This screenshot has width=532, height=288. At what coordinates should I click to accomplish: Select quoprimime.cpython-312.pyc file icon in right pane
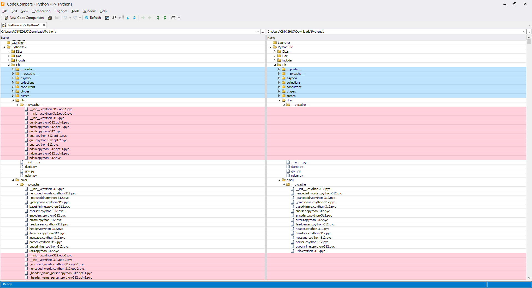pyautogui.click(x=293, y=246)
